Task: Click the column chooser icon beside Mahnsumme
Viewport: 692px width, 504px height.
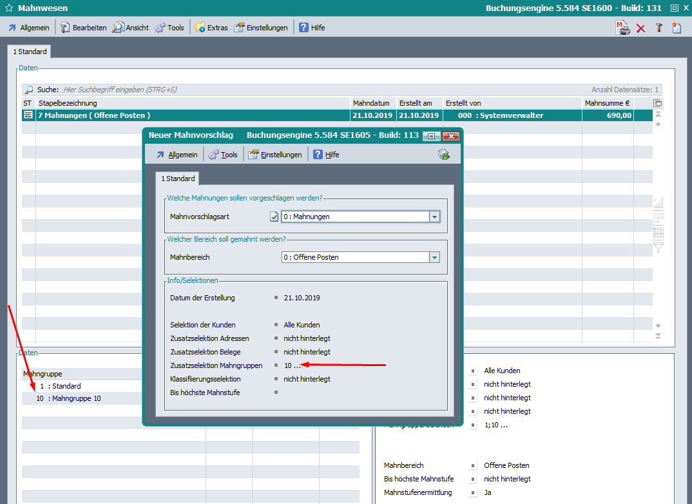Action: click(x=657, y=103)
